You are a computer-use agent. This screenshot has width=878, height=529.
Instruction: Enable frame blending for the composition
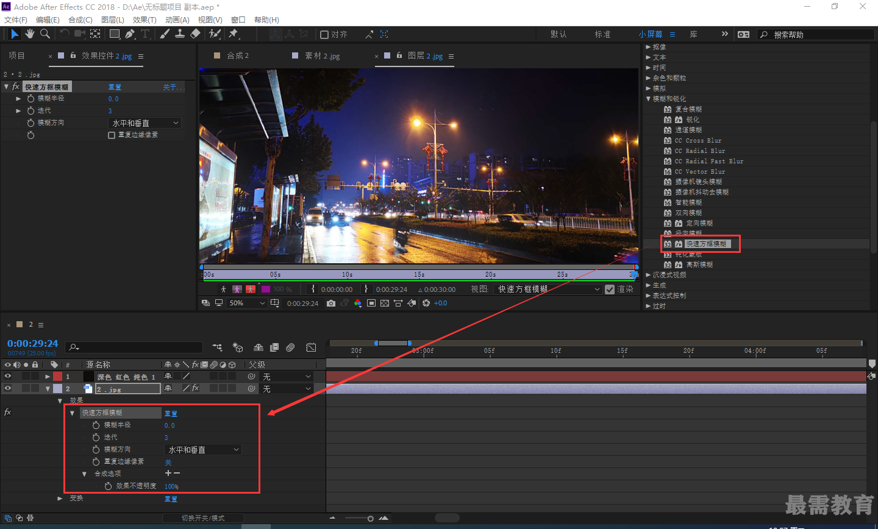(274, 347)
